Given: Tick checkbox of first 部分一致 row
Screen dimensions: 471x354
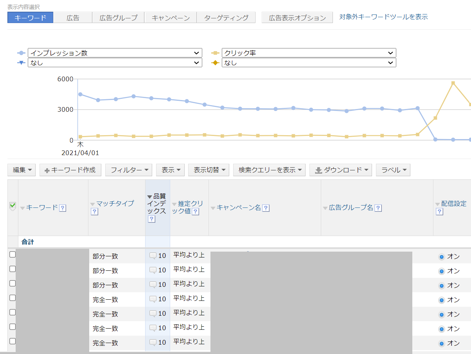Looking at the screenshot, I should point(13,254).
